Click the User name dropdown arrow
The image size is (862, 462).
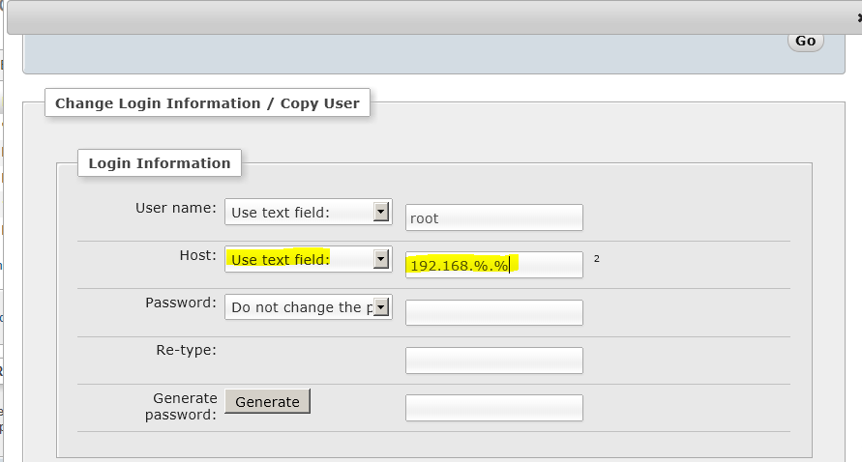coord(381,212)
